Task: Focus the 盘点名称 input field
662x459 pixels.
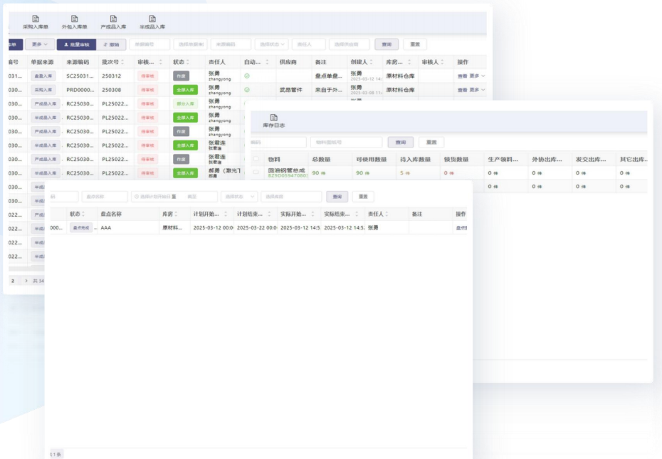Action: (x=105, y=197)
